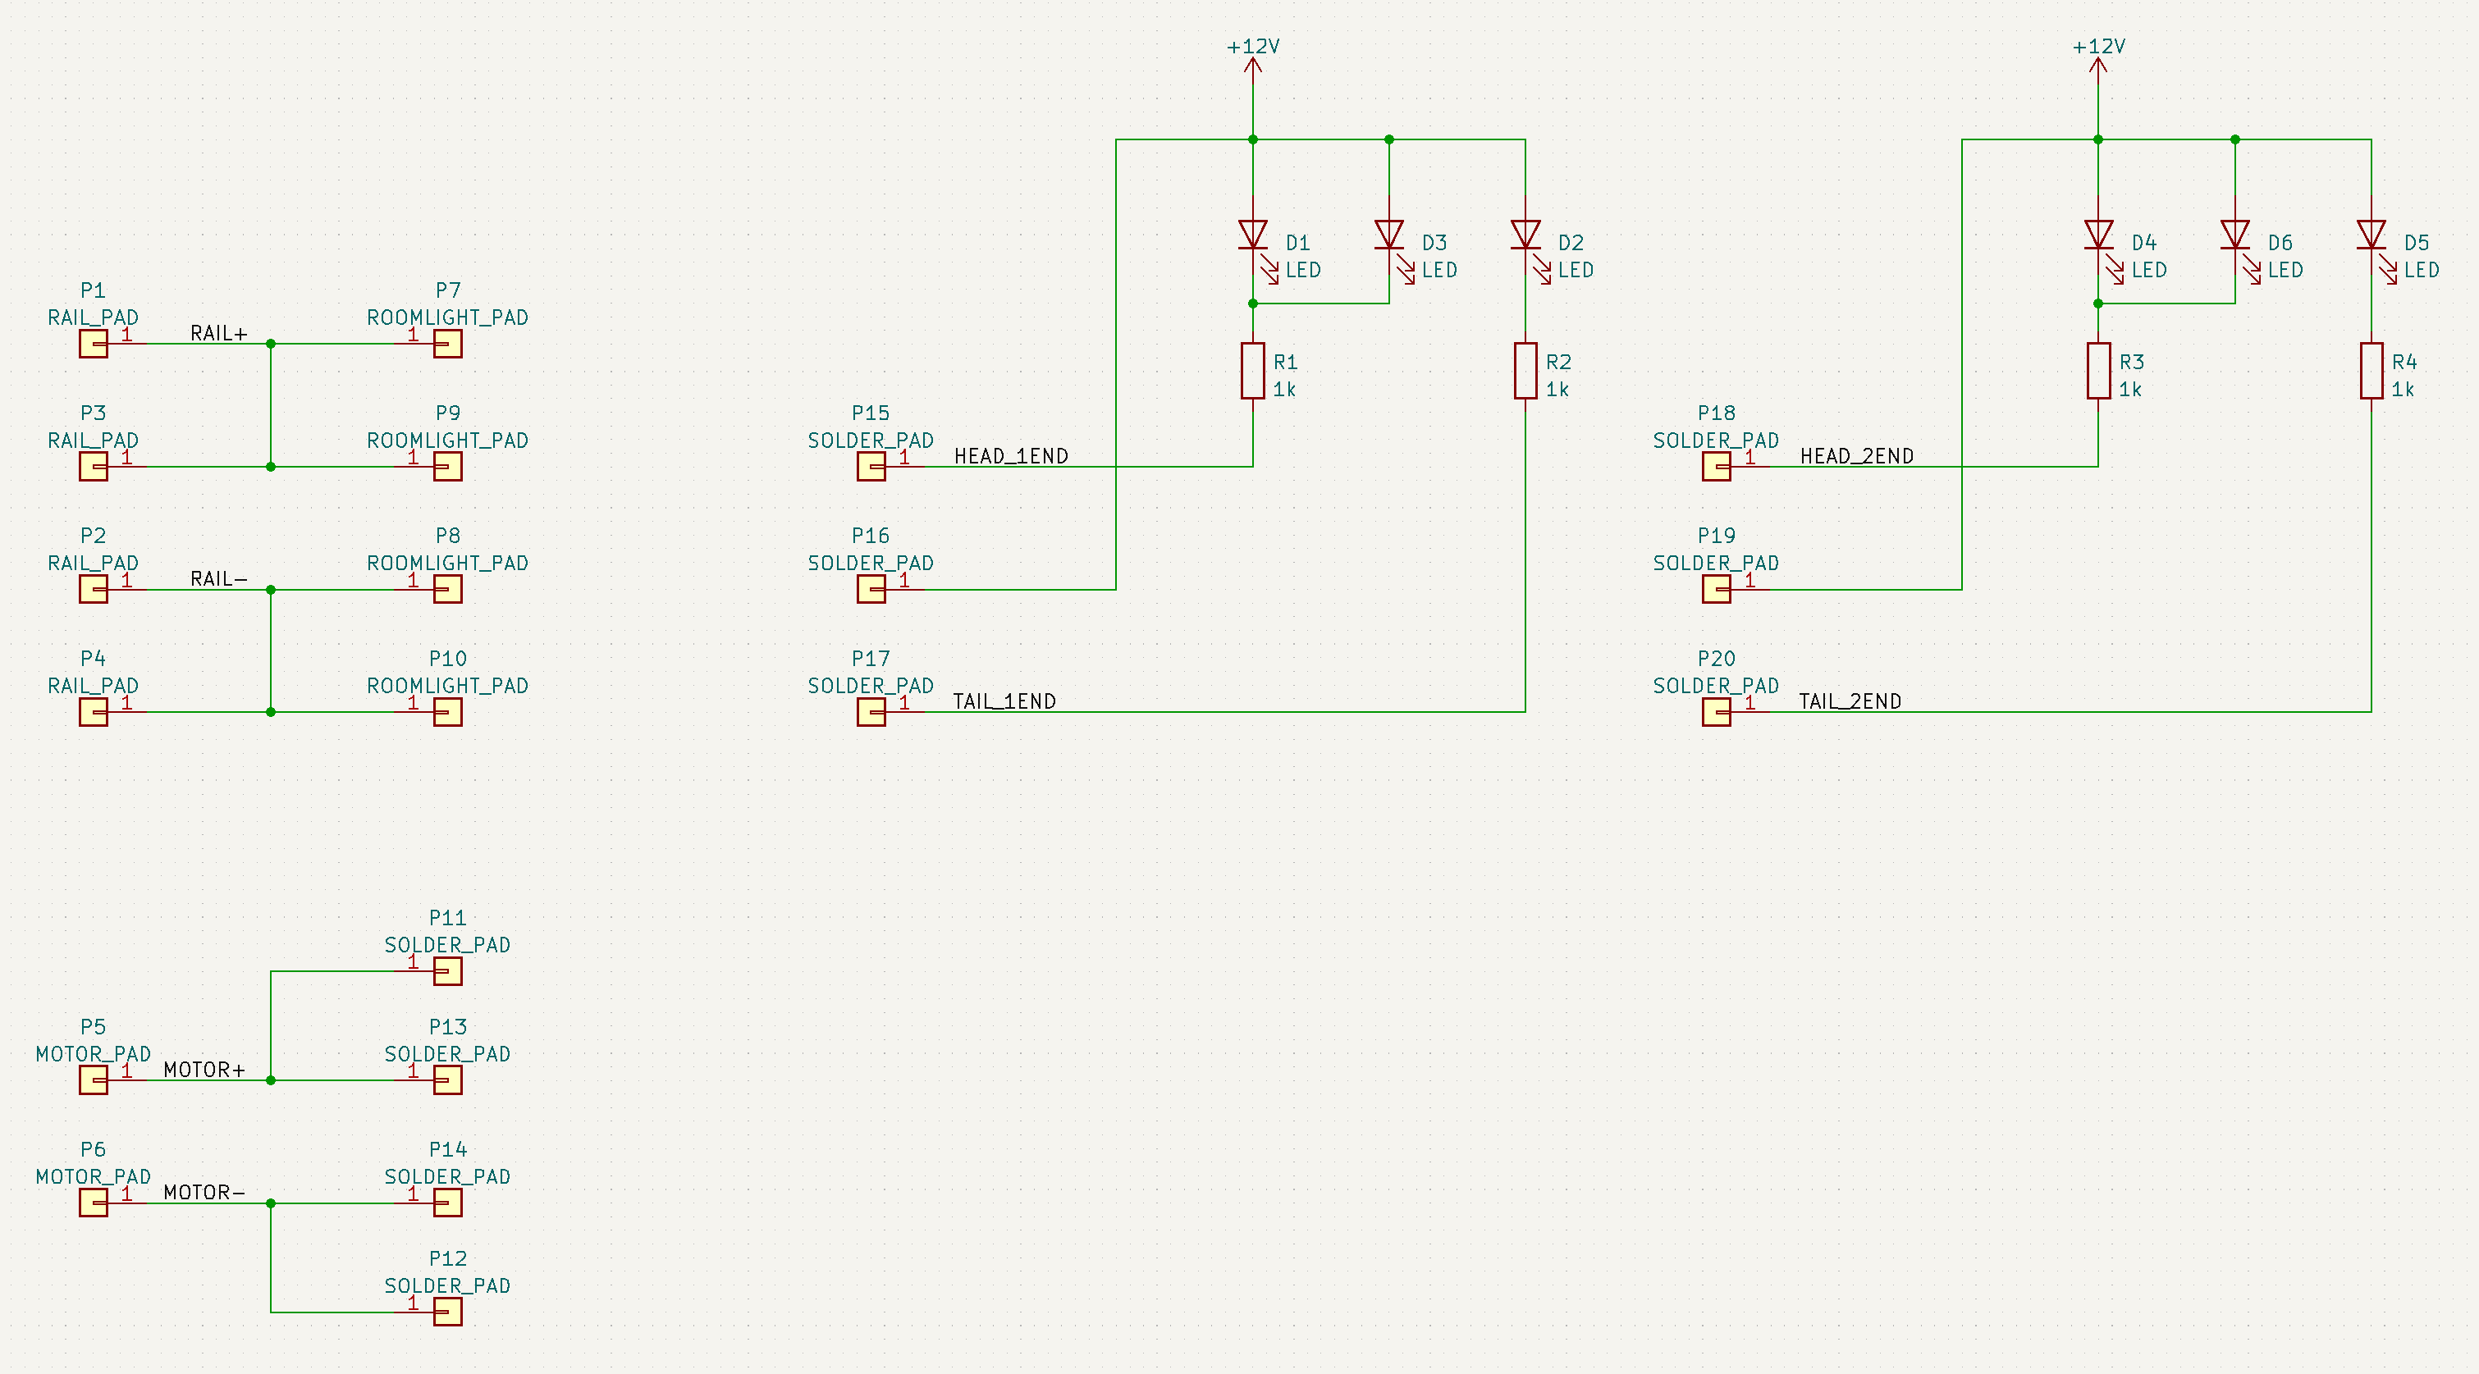
Task: Pick the D4 LED symbol
Action: click(2098, 235)
